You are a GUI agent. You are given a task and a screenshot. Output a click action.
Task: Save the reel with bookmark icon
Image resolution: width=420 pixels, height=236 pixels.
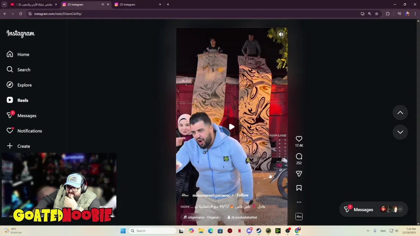(x=299, y=188)
